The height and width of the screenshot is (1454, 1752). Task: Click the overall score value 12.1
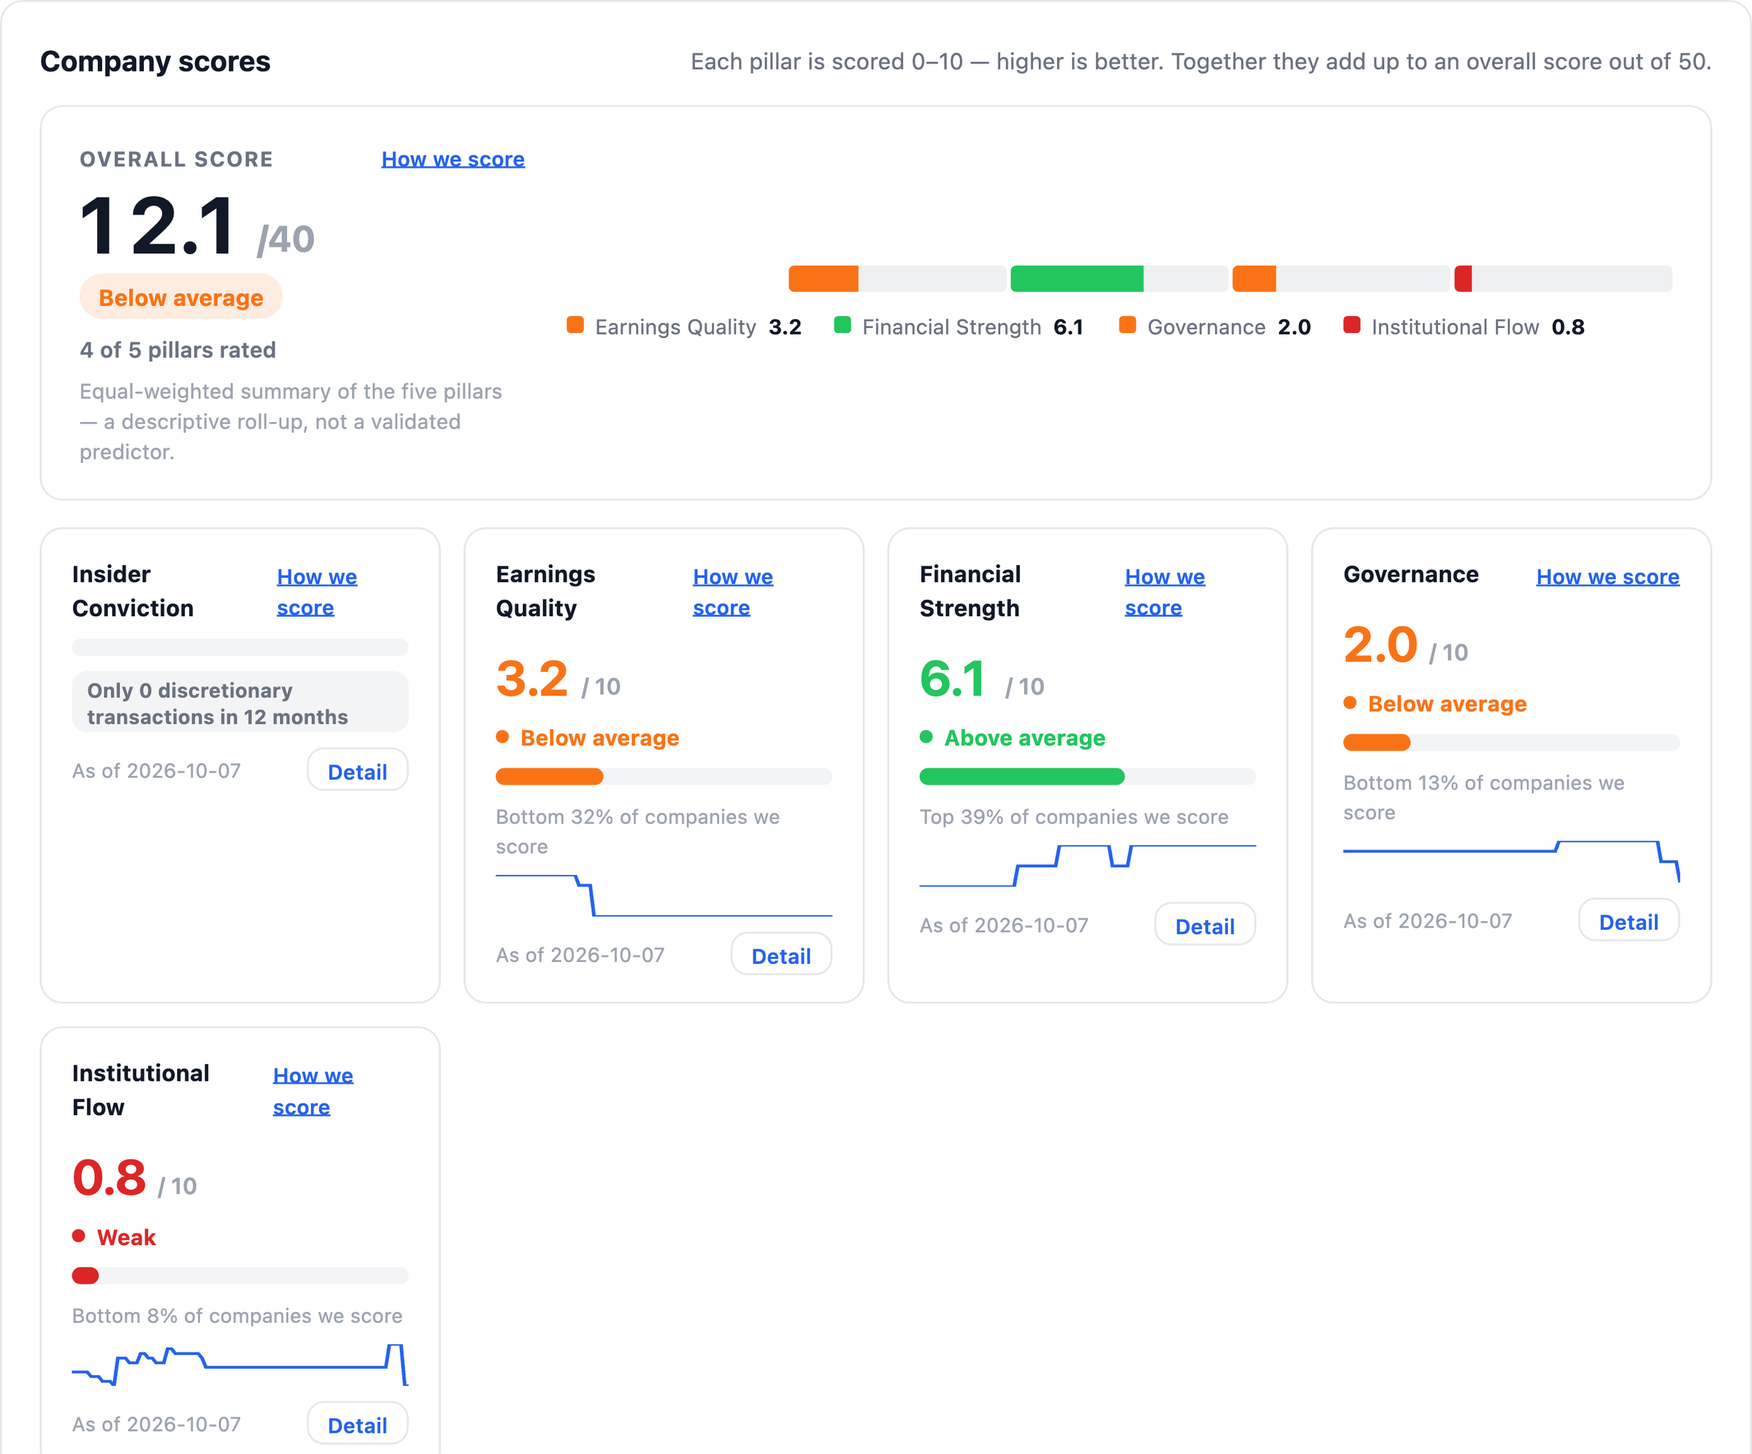(158, 226)
